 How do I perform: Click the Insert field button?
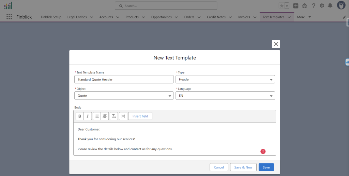point(140,116)
